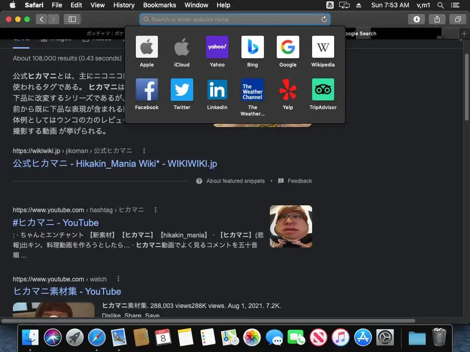Screen dimensions: 470x352
Task: Open Launchpad from the Dock
Action: pos(75,337)
